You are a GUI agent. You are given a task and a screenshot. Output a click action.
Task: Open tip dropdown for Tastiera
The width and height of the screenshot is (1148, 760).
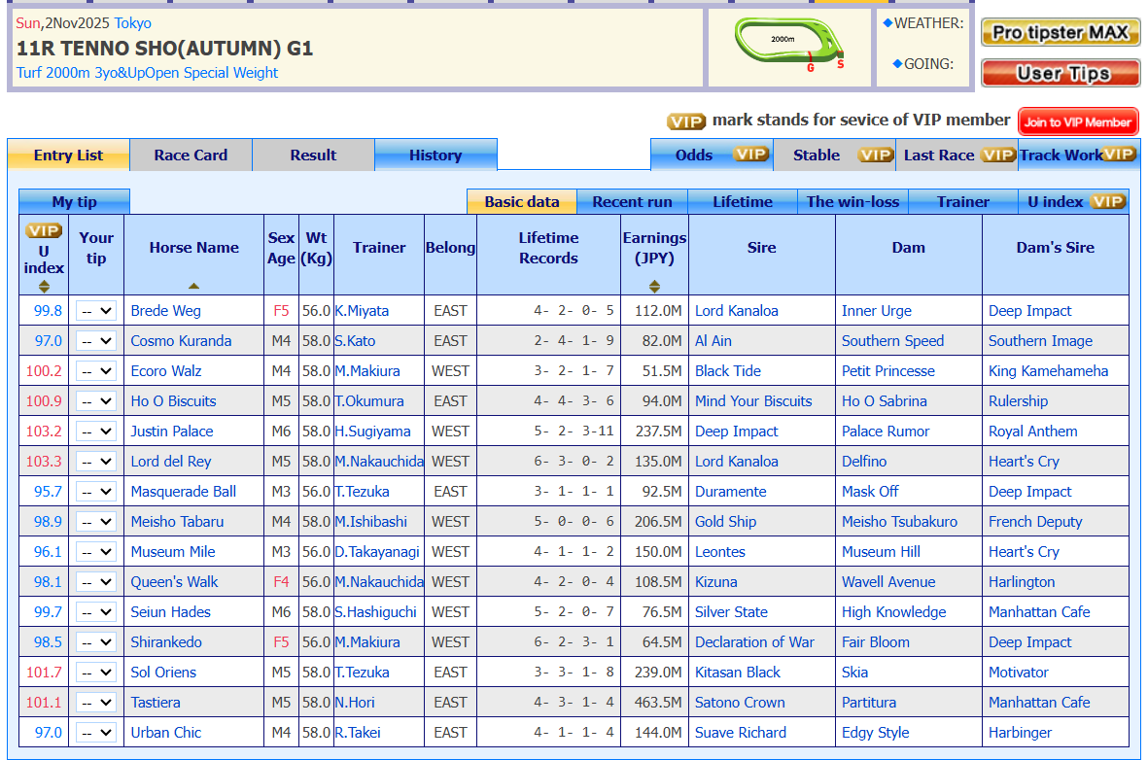[96, 702]
